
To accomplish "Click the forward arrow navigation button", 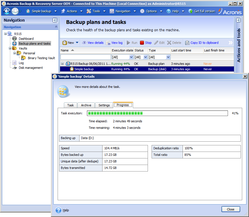I will pos(15,11).
